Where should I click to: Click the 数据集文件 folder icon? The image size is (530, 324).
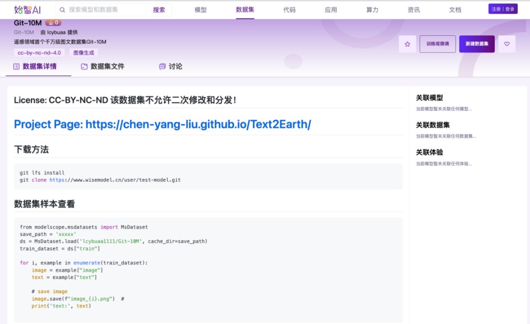[84, 67]
